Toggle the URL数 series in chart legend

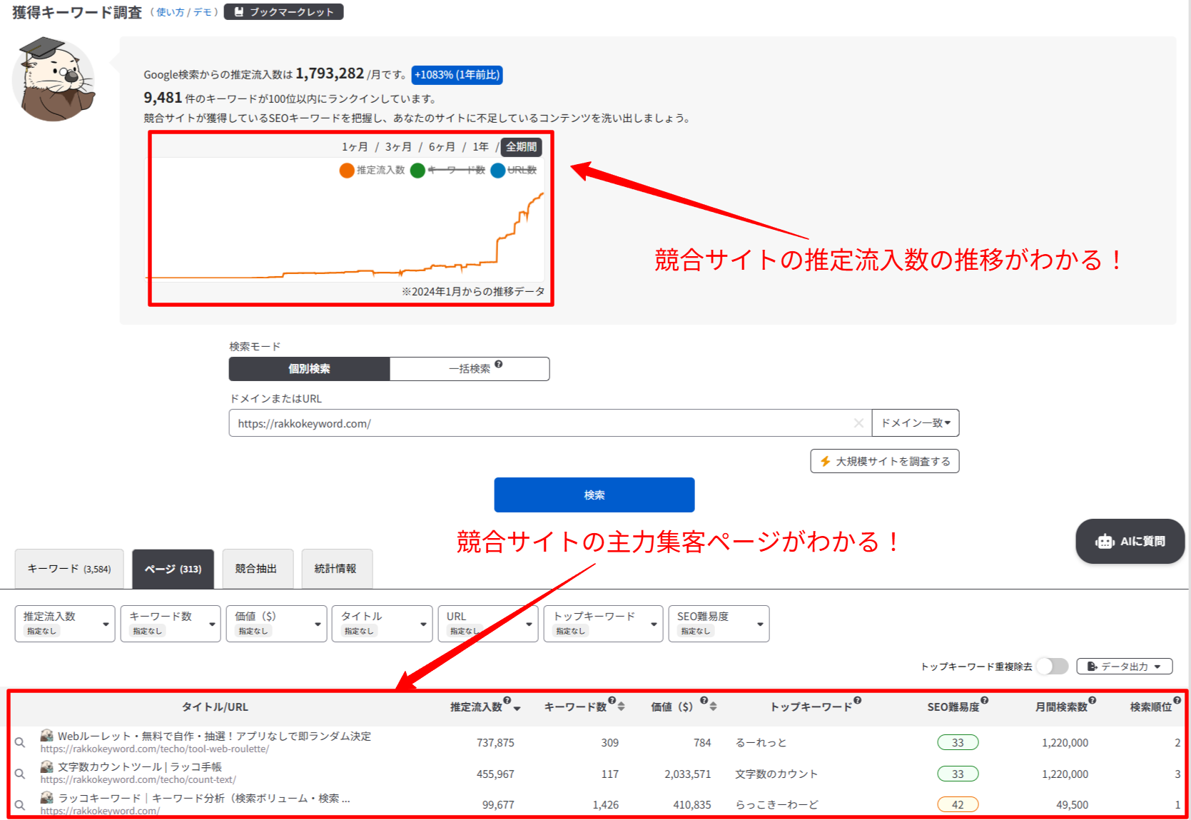click(514, 170)
